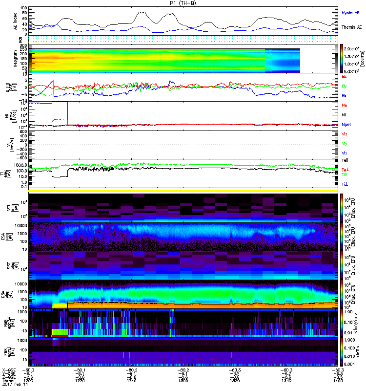Click the green "By" legend label
The width and height of the screenshot is (366, 391).
[344, 87]
